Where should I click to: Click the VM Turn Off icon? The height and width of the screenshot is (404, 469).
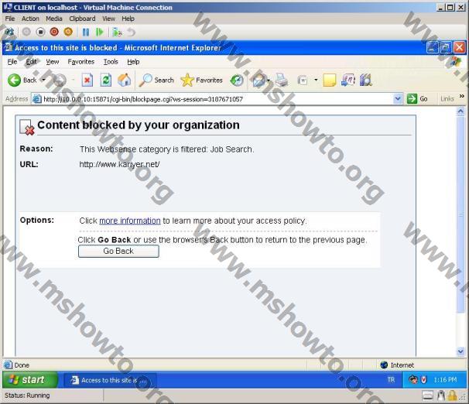point(40,32)
